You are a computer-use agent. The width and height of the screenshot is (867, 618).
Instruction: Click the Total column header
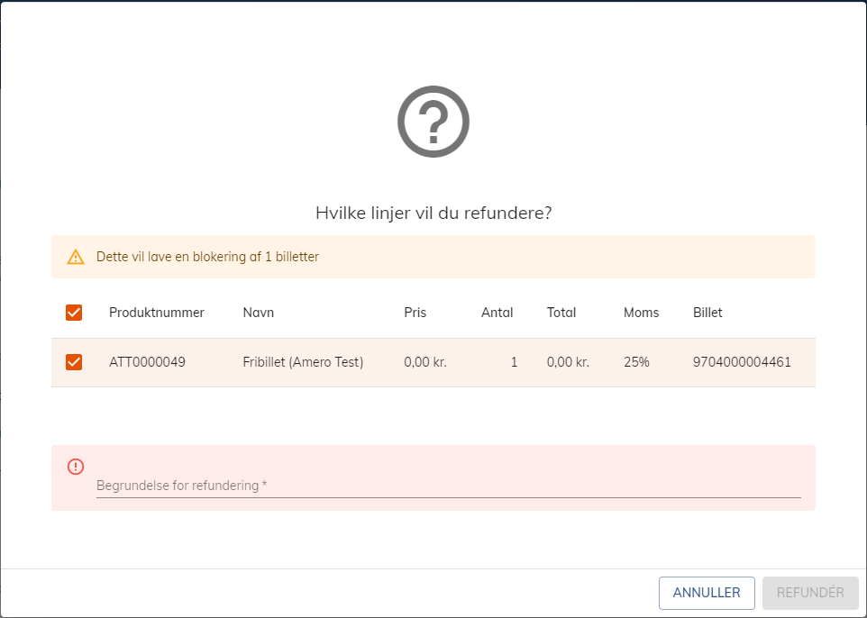click(561, 313)
